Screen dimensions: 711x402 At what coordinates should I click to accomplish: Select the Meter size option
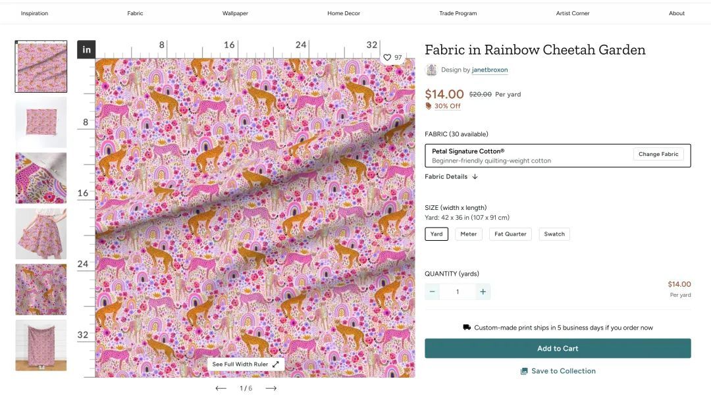click(x=469, y=234)
